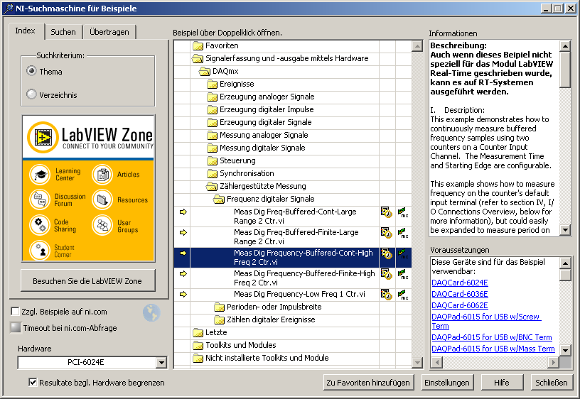Click the Favoriten folder icon

click(198, 46)
